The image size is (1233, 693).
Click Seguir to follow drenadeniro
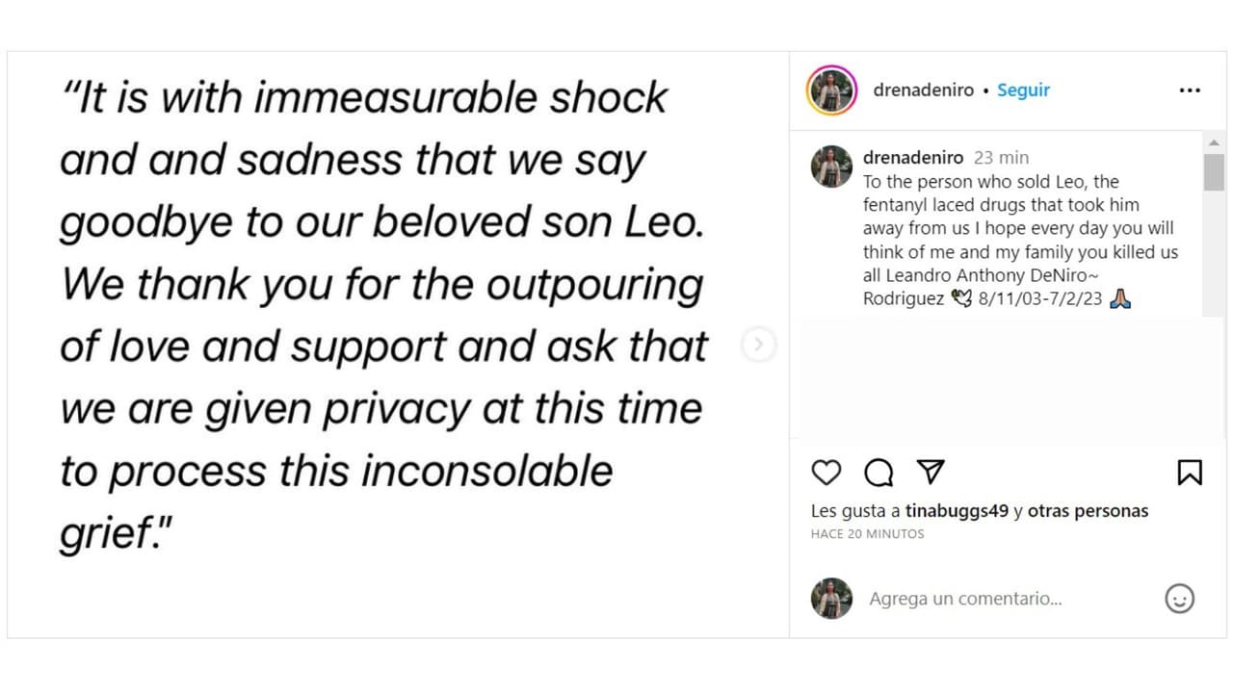pos(1023,90)
